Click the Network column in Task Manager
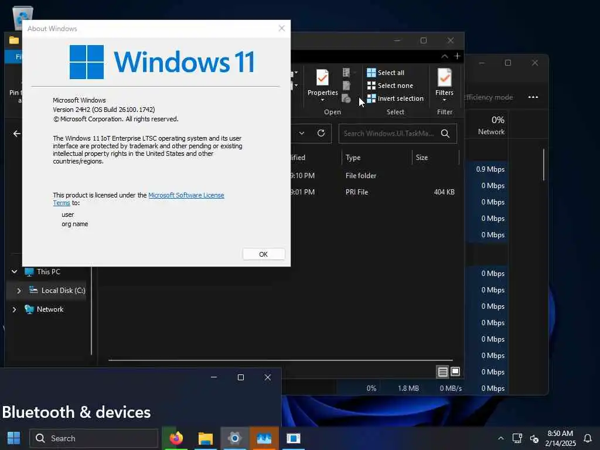Image resolution: width=600 pixels, height=450 pixels. (491, 126)
